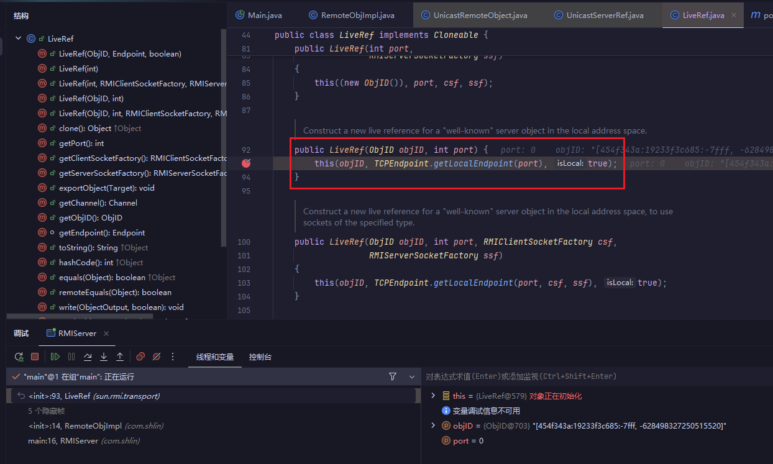773x464 pixels.
Task: Toggle the breakpoint on line 93
Action: [247, 163]
